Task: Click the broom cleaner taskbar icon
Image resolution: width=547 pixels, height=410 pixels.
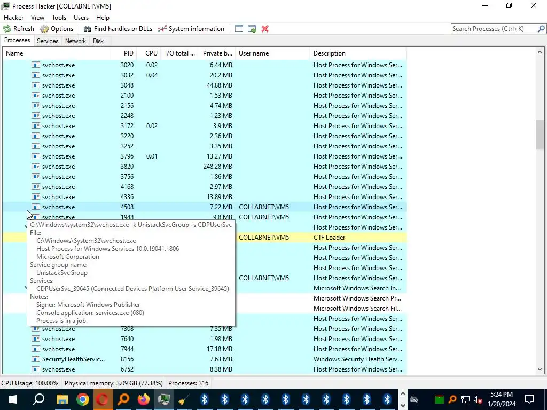Action: pyautogui.click(x=184, y=399)
